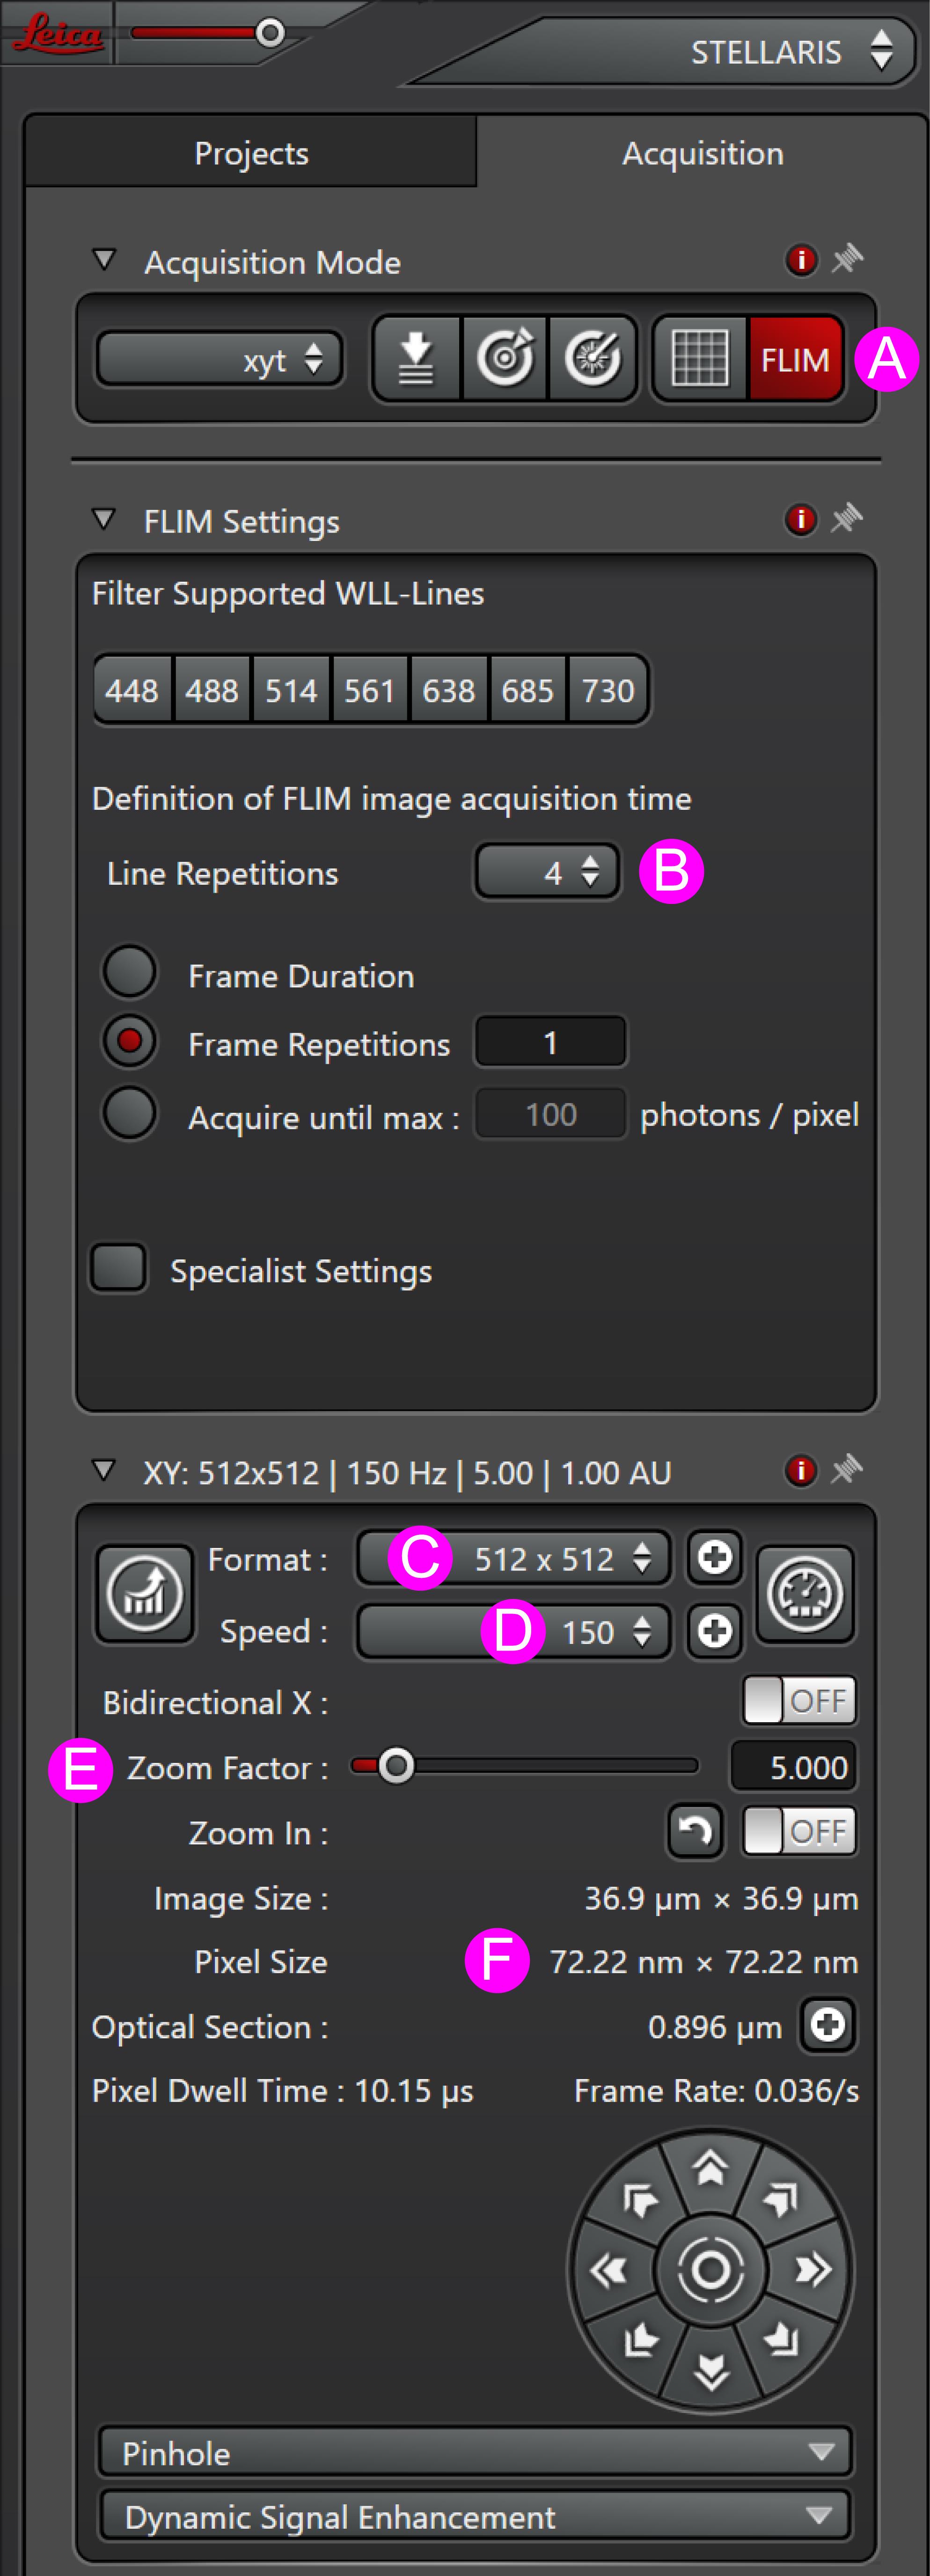Switch to the Projects tab
Screen dimensions: 930x2576
point(251,153)
